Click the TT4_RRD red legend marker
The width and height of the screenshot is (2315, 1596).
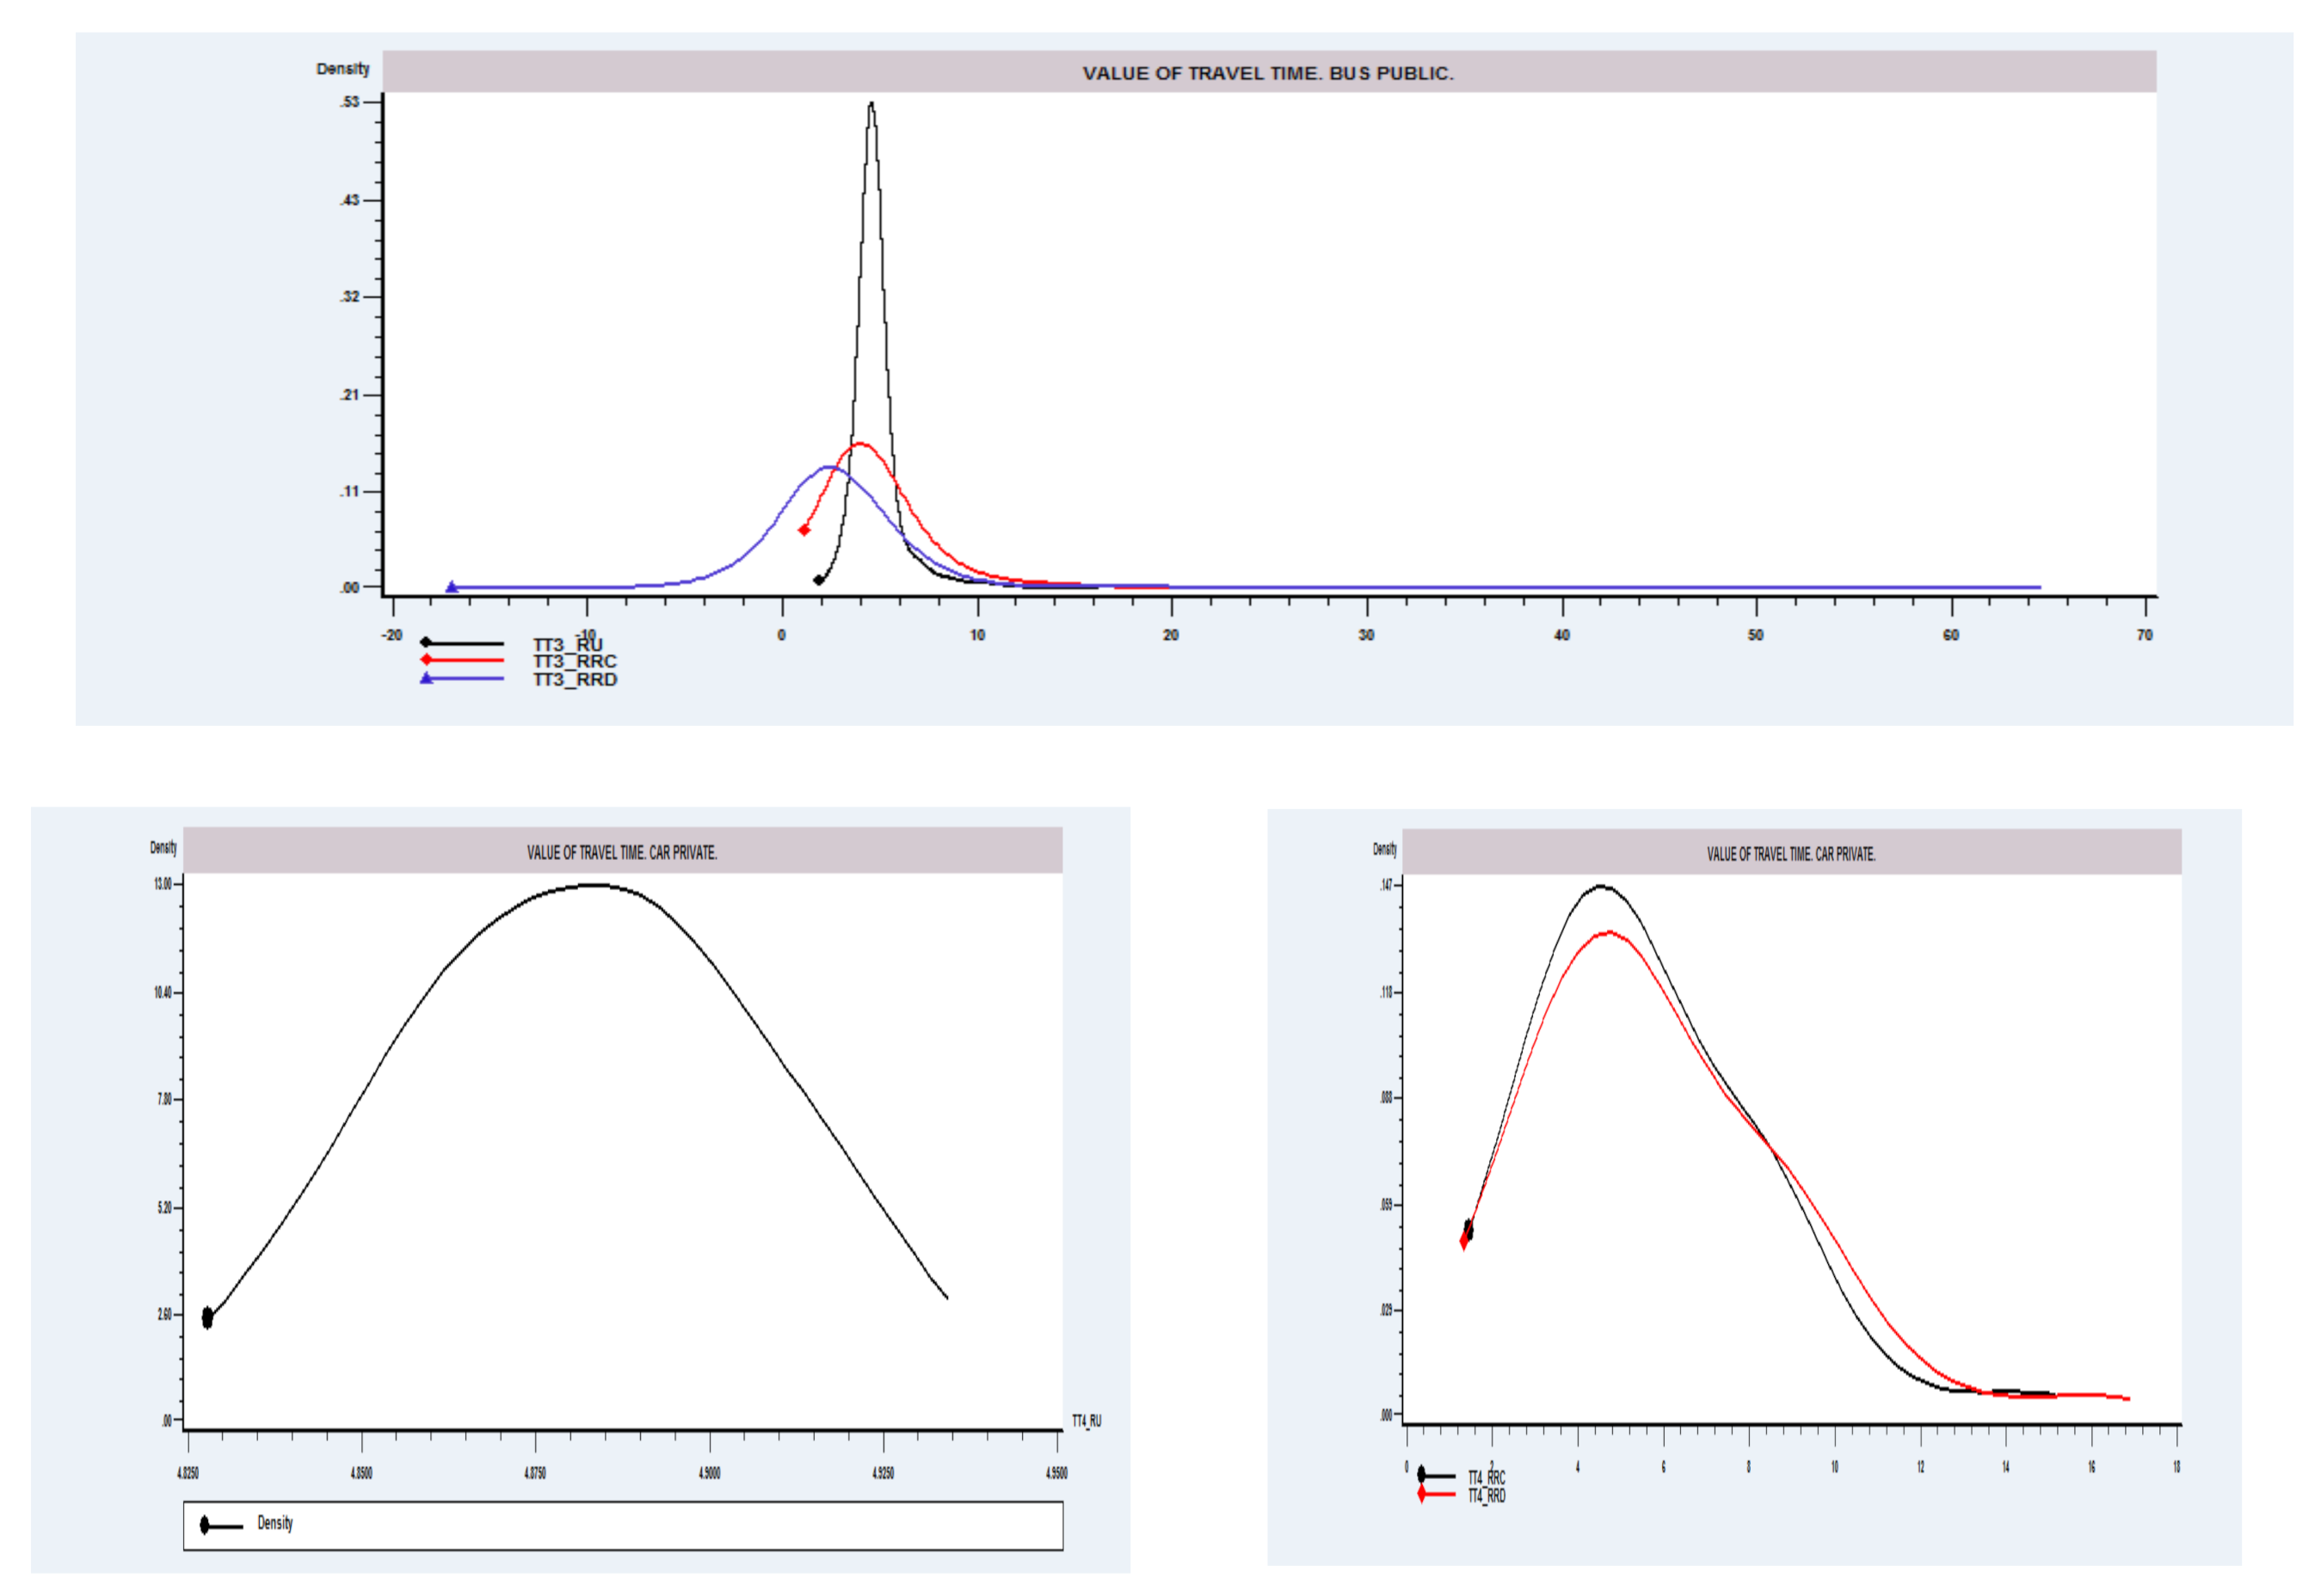pyautogui.click(x=1422, y=1494)
